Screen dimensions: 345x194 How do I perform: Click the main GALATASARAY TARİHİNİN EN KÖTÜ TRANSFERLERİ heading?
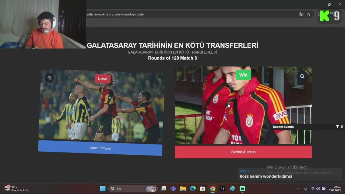point(172,45)
